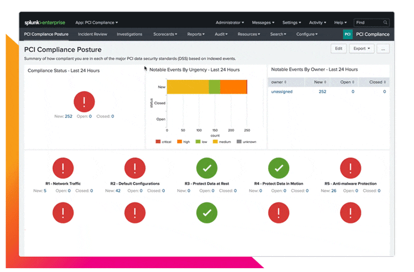The height and width of the screenshot is (272, 414).
Task: Click the R3 Protect Data at Rest checkmark
Action: click(x=207, y=168)
